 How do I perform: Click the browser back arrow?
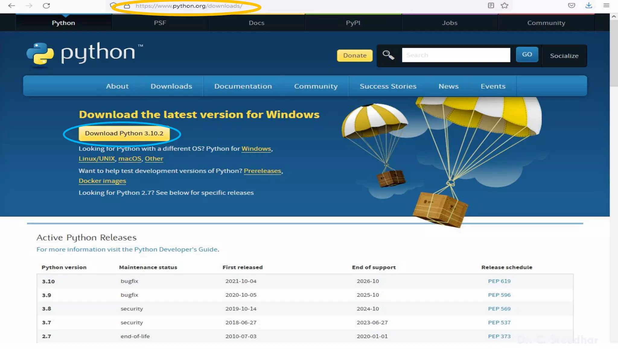click(x=11, y=5)
